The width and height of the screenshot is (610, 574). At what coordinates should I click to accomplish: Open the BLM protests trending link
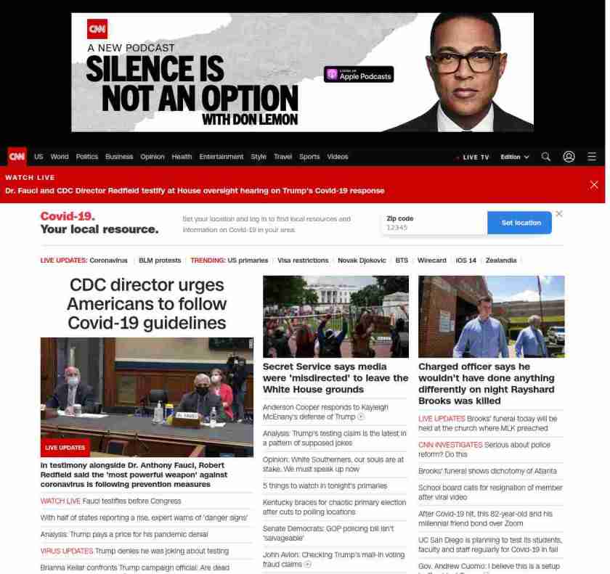160,261
